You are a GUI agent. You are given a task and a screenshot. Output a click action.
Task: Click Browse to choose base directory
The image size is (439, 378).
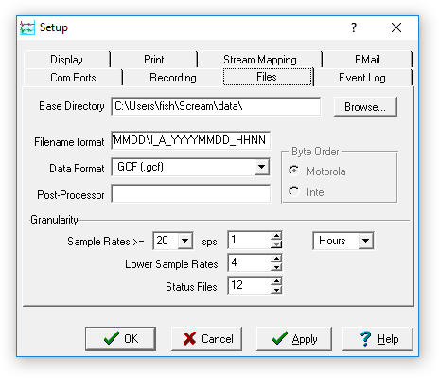tap(365, 107)
